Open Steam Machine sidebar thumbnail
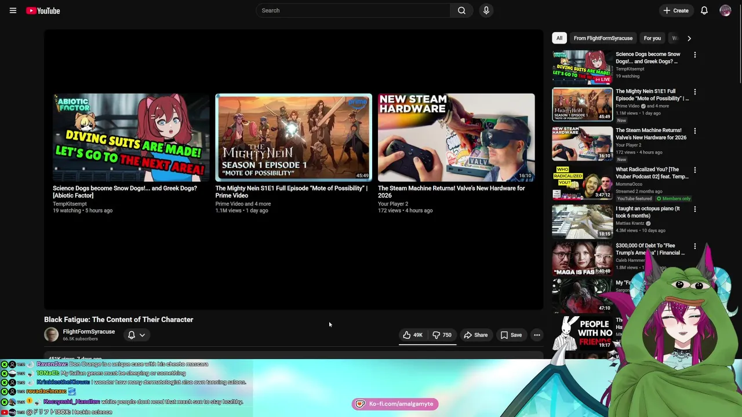742x417 pixels. (x=582, y=144)
